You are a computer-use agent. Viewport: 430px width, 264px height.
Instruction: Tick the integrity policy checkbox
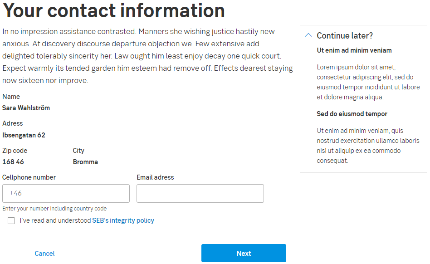click(x=11, y=221)
